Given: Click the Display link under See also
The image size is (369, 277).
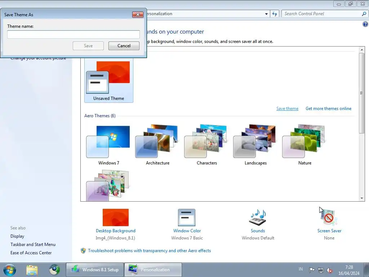Looking at the screenshot, I should tap(17, 236).
